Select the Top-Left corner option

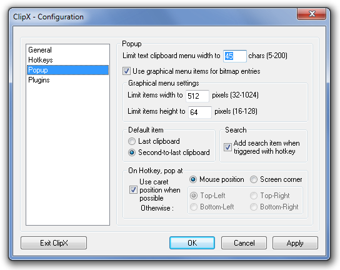(x=194, y=196)
